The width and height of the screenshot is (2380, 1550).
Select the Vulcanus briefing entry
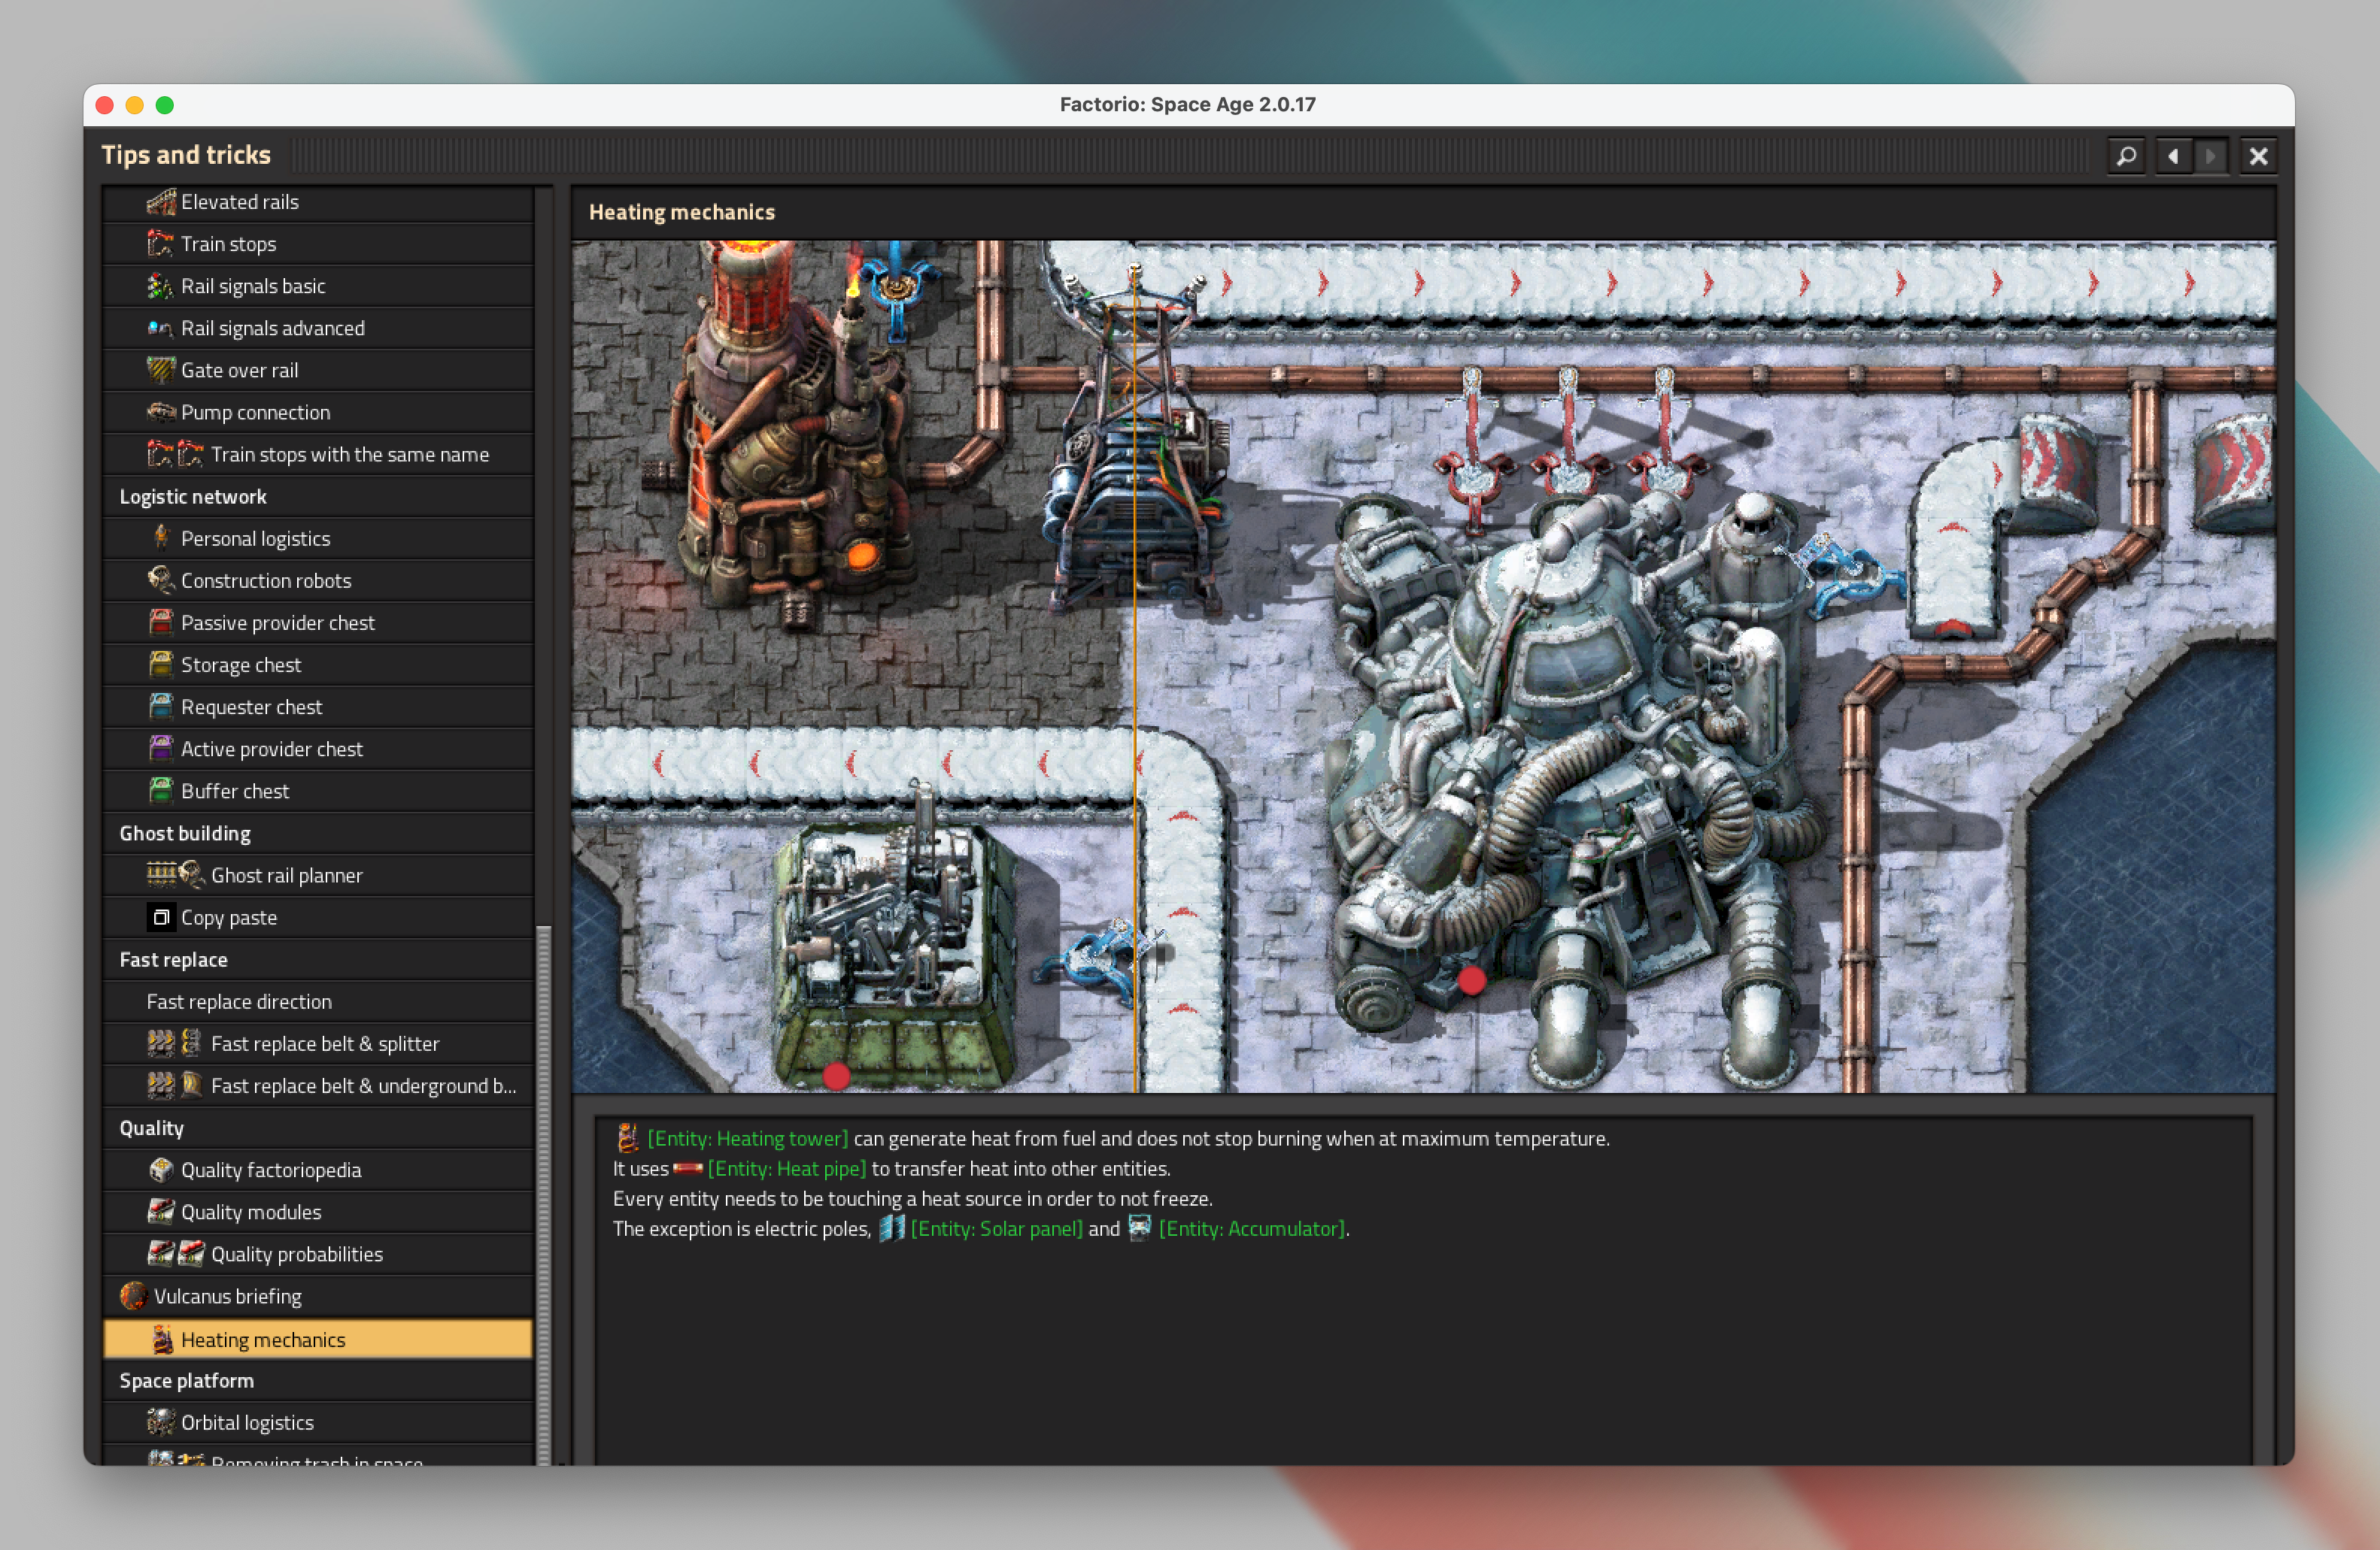(x=318, y=1296)
